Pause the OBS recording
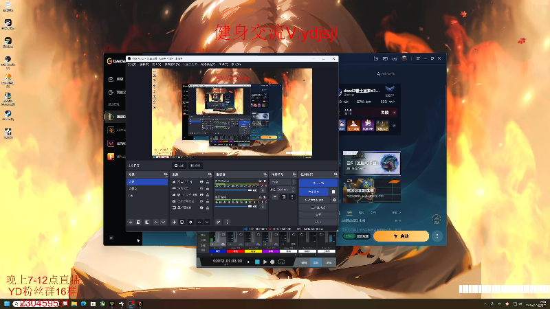This screenshot has width=550, height=309. (333, 192)
